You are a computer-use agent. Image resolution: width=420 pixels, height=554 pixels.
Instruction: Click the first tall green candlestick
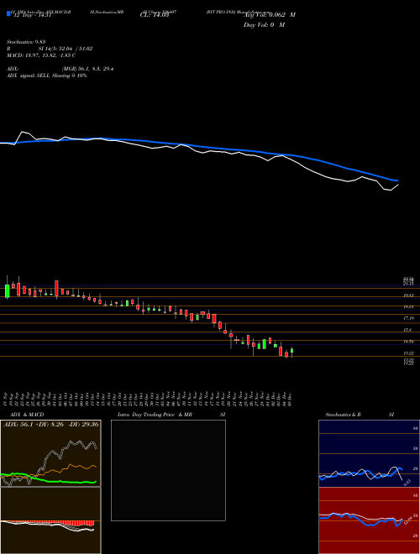pyautogui.click(x=7, y=290)
